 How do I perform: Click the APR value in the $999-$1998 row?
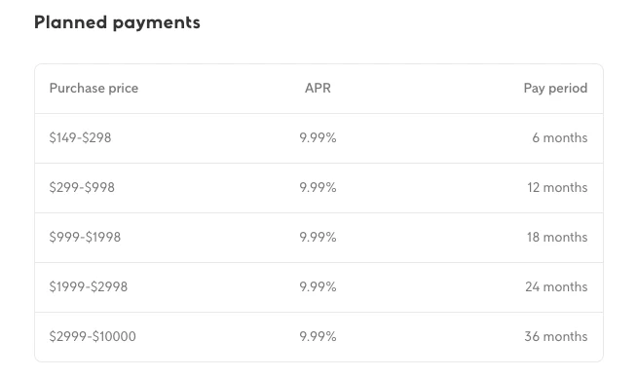[318, 237]
